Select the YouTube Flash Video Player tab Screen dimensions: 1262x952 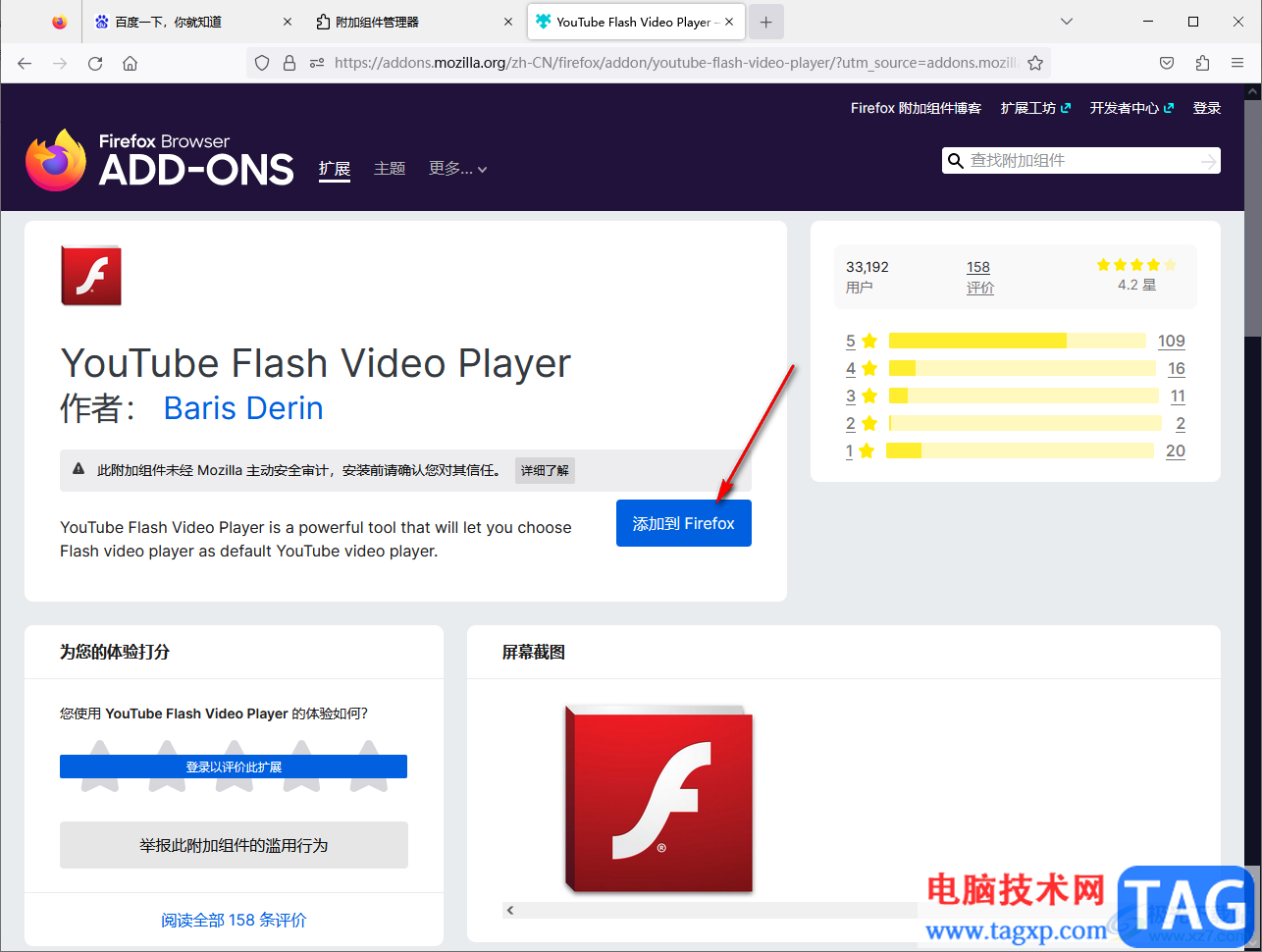[636, 22]
